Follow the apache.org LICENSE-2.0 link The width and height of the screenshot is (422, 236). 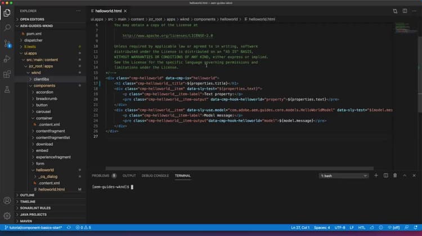tap(168, 36)
